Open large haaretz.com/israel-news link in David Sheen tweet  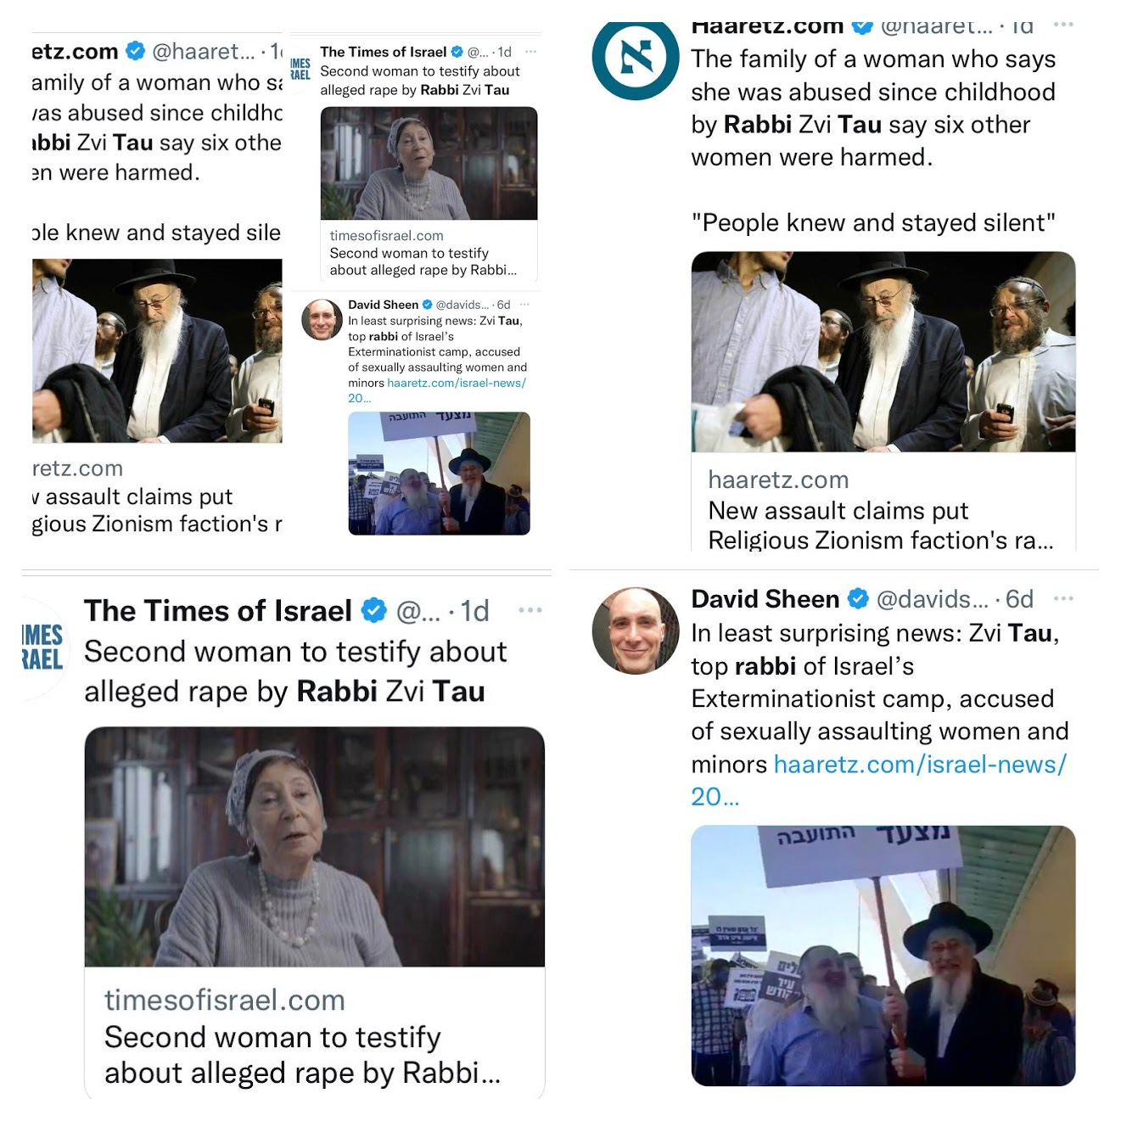[878, 780]
